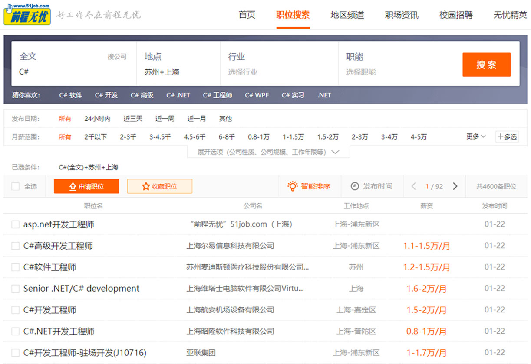Open 无忧精英 nav tab

click(x=510, y=15)
